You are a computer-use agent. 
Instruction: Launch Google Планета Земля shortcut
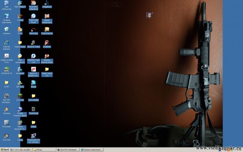(20, 110)
